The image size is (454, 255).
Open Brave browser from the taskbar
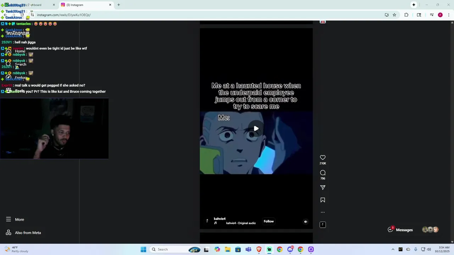pyautogui.click(x=259, y=249)
